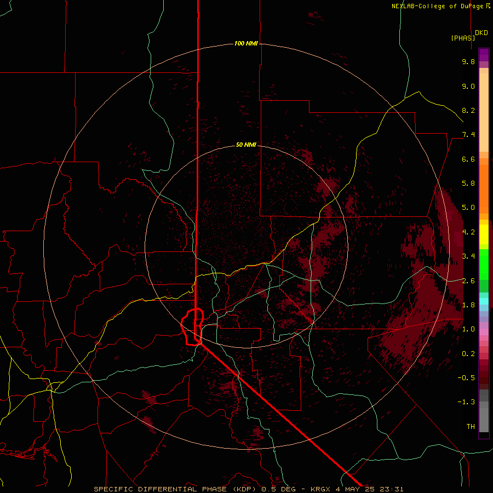Select the 0.2 value on the scale
Image resolution: width=493 pixels, height=493 pixels.
click(468, 354)
